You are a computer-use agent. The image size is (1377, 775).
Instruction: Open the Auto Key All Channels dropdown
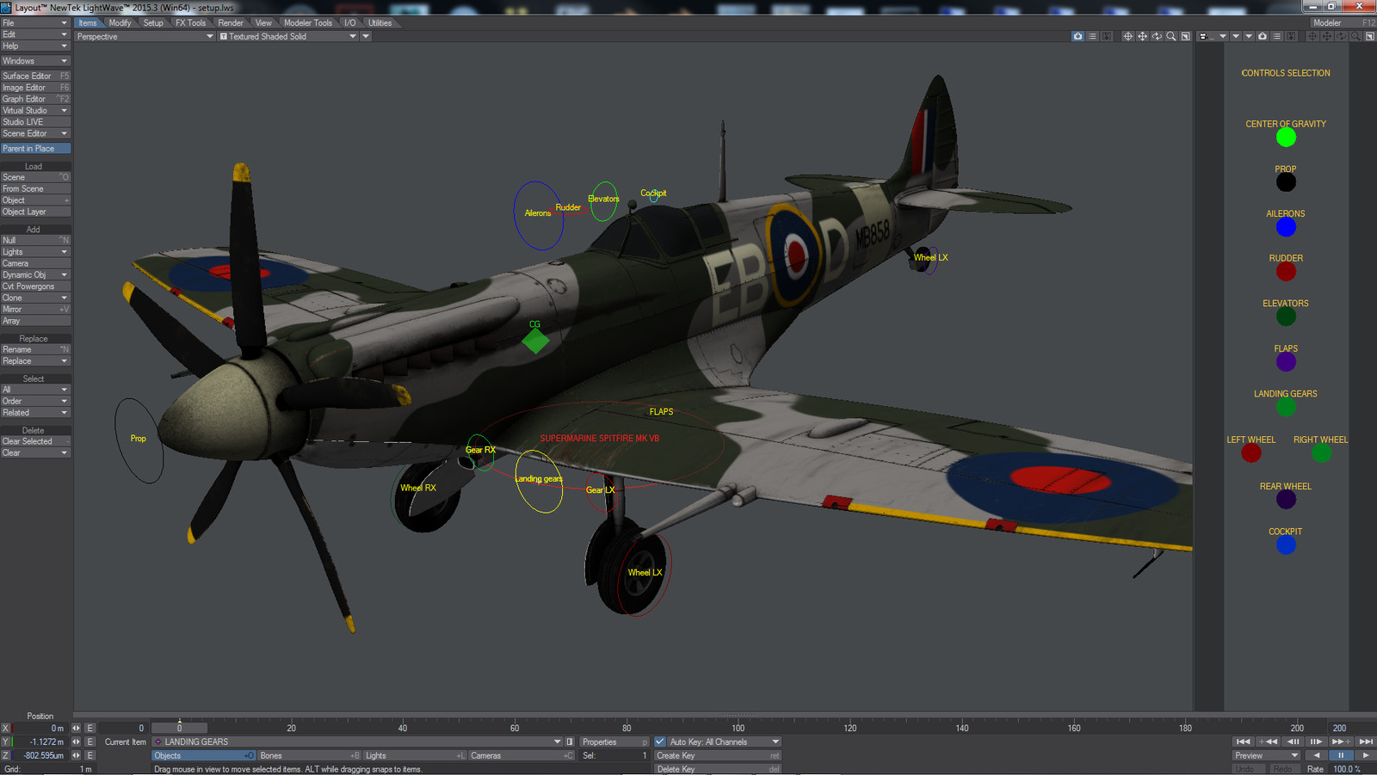725,741
